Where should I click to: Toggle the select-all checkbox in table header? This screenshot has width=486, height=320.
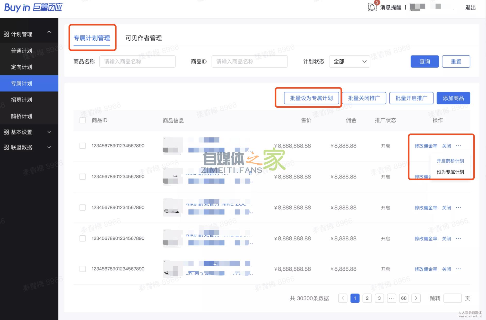83,120
